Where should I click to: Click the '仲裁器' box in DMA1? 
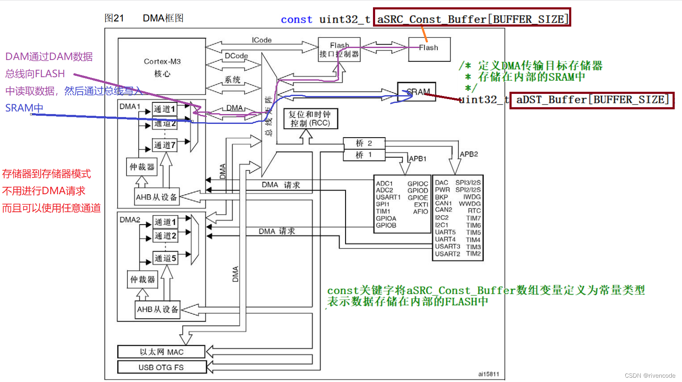tap(142, 167)
